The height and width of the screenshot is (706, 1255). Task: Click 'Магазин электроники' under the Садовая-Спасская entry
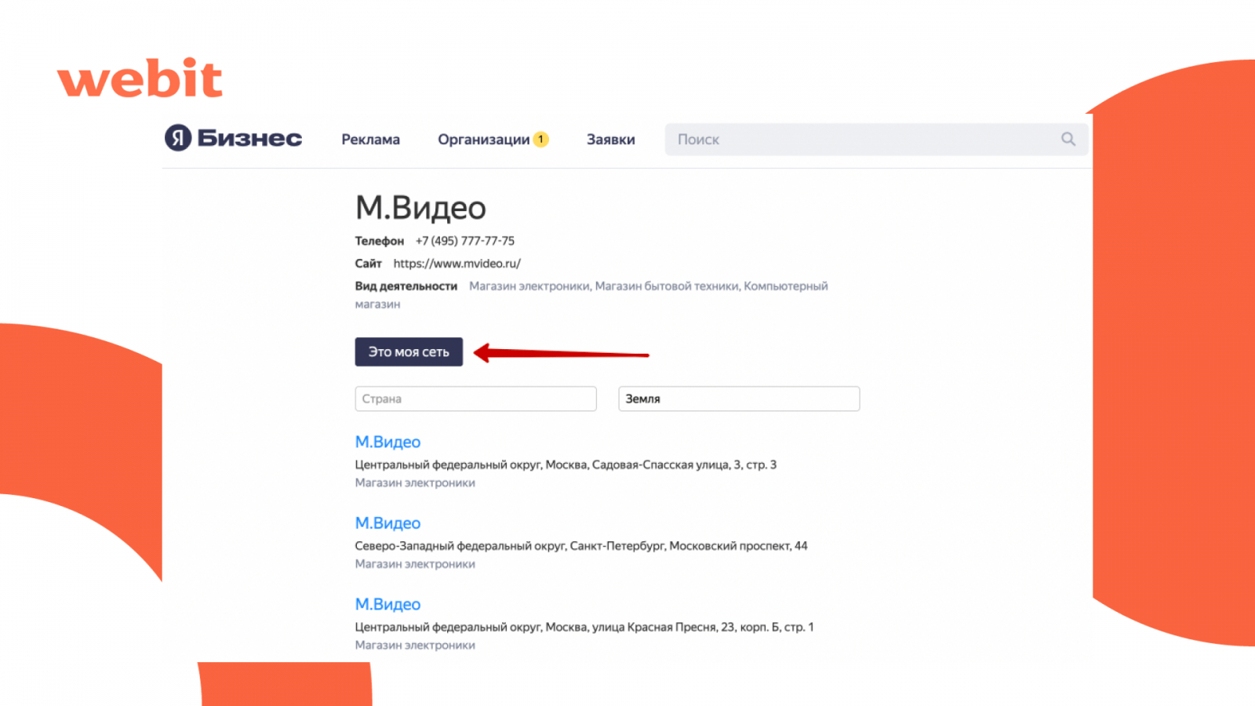[415, 482]
